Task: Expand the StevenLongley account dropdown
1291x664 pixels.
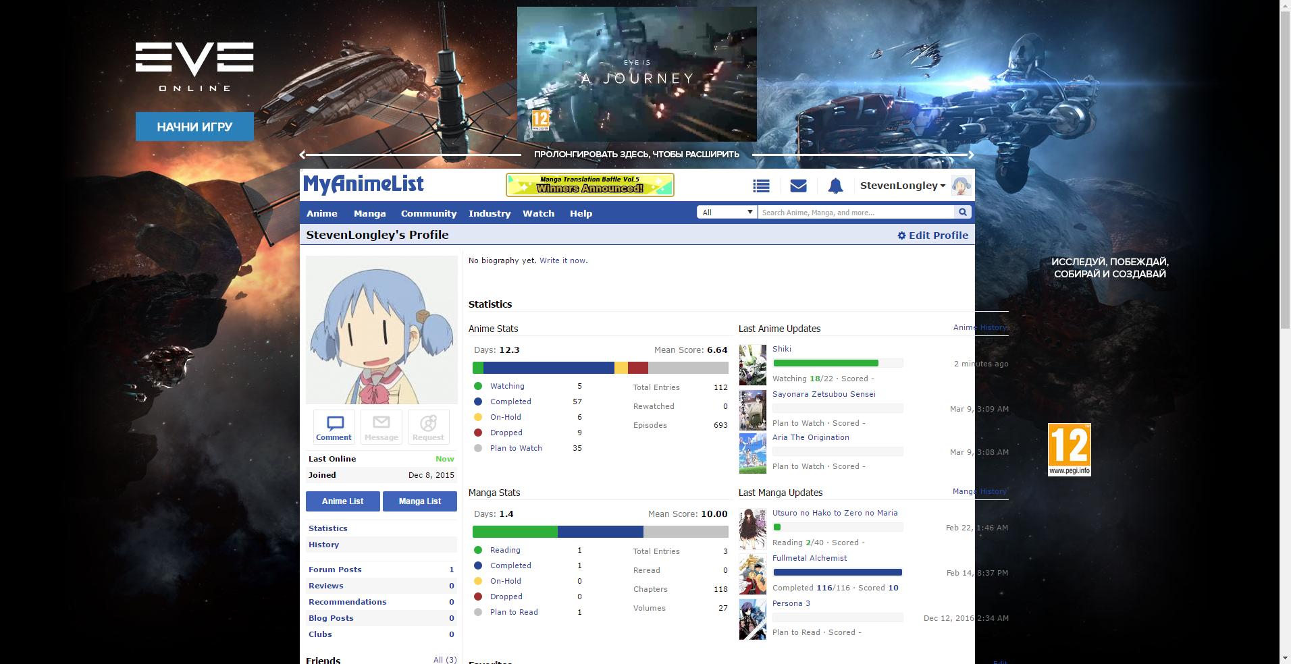Action: pyautogui.click(x=902, y=186)
